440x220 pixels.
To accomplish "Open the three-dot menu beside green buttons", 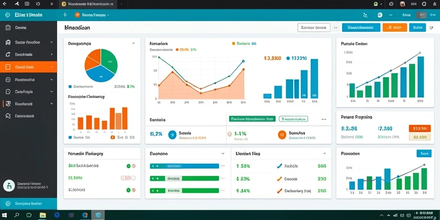I will [324, 119].
